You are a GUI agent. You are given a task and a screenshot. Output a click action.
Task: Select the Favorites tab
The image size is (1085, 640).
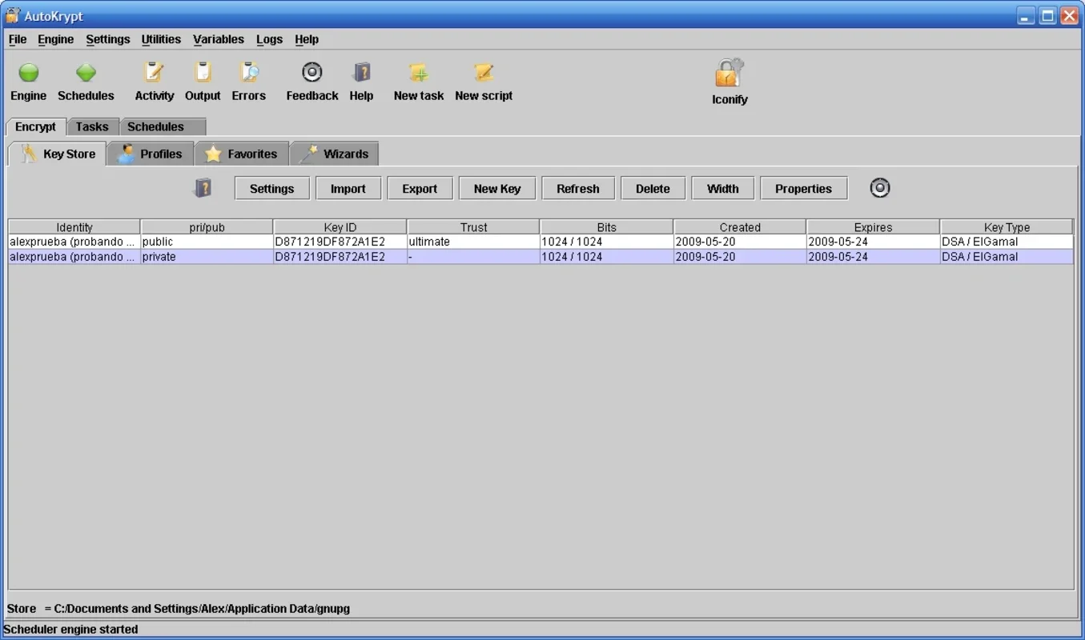point(241,154)
